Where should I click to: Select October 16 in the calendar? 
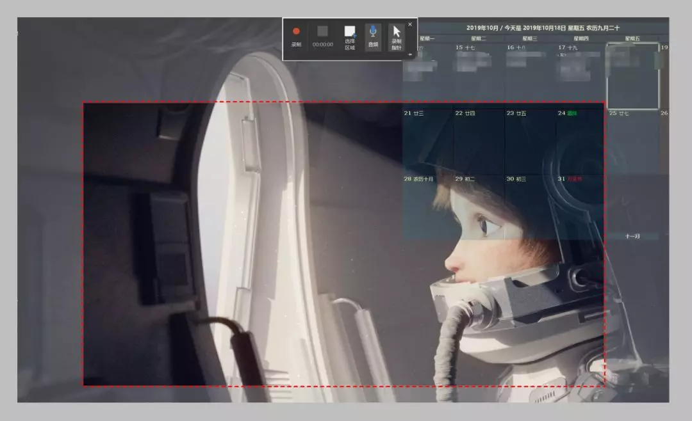[x=530, y=75]
